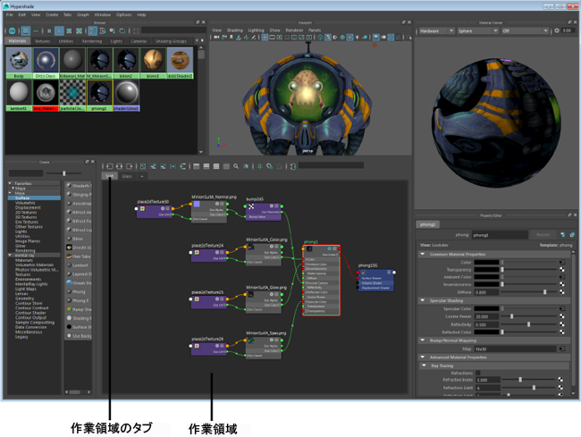Select 2D Textures in the Create tree
581x437 pixels.
pos(26,213)
